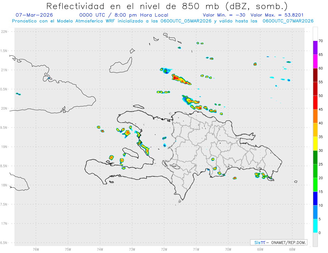Click the '0' colorbar scale value

[x=320, y=233]
